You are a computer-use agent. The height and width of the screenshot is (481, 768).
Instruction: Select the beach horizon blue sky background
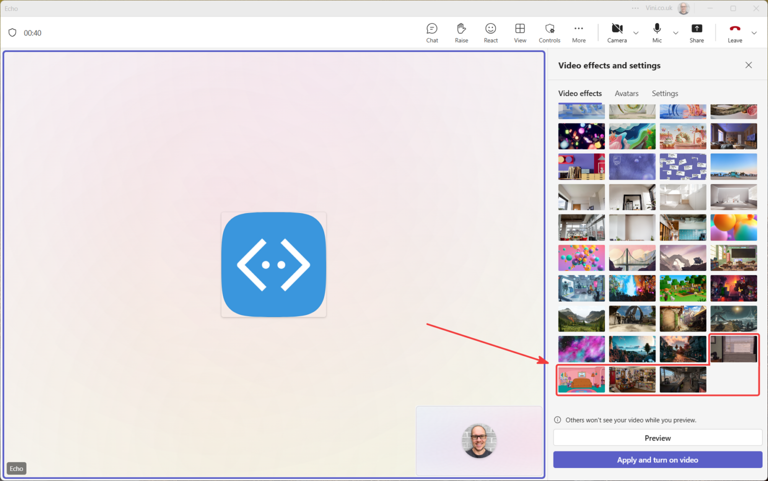[733, 166]
